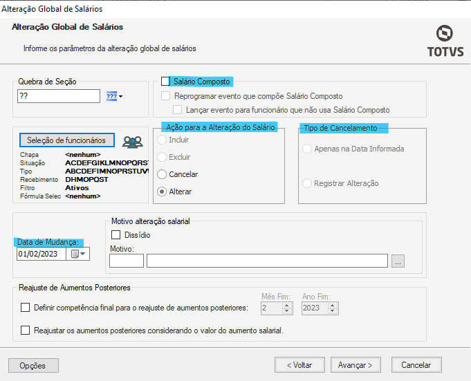Screen dimensions: 471x381
Task: Tick Reajustar os aumentos posteriores checkbox
Action: tap(26, 331)
